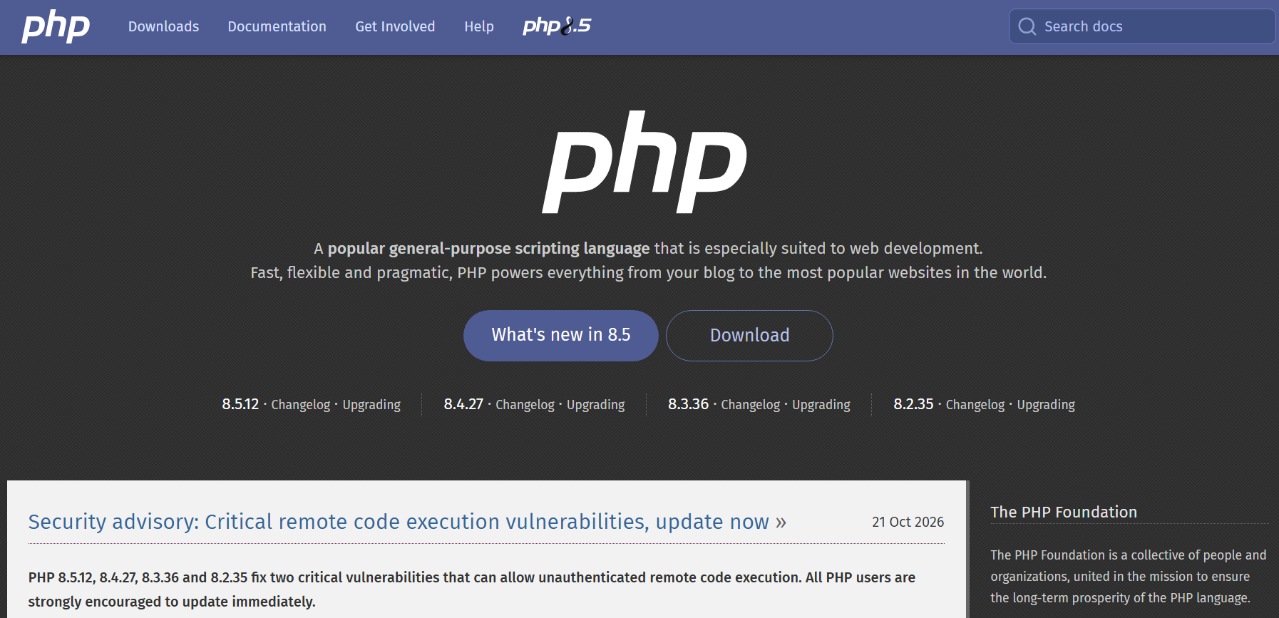Image resolution: width=1279 pixels, height=618 pixels.
Task: Click the 'Fast, flexible and pragmatic' line
Action: pos(649,272)
